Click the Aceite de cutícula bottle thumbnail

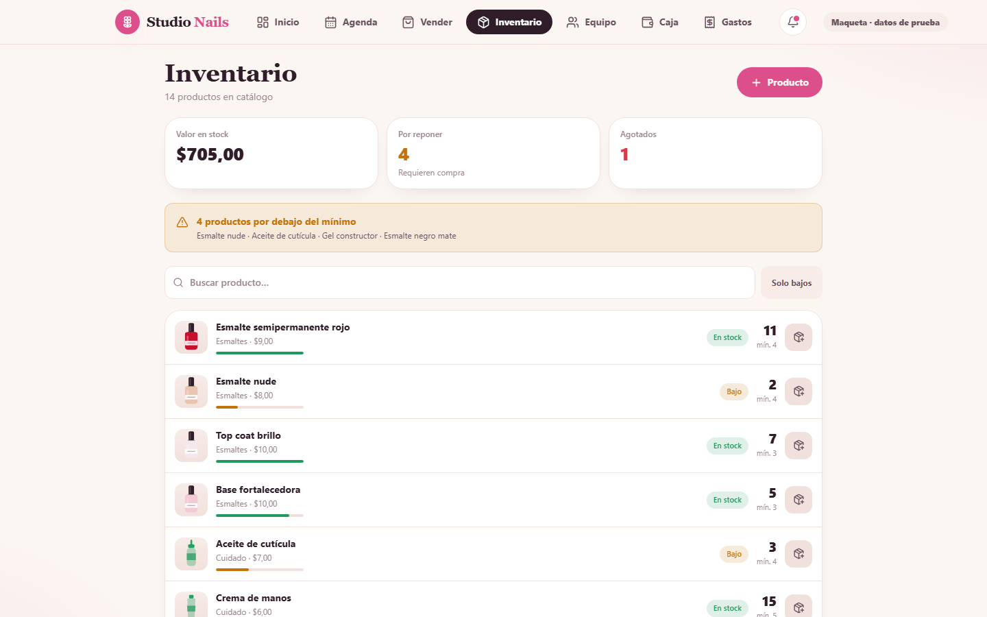191,554
